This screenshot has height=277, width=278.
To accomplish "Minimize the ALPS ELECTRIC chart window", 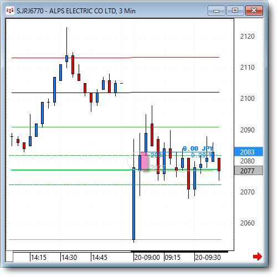I will coord(216,11).
